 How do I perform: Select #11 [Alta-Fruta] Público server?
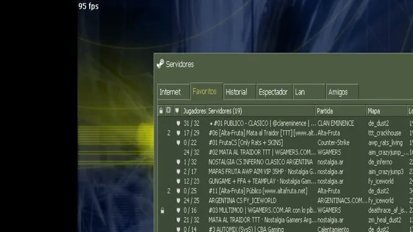[258, 191]
